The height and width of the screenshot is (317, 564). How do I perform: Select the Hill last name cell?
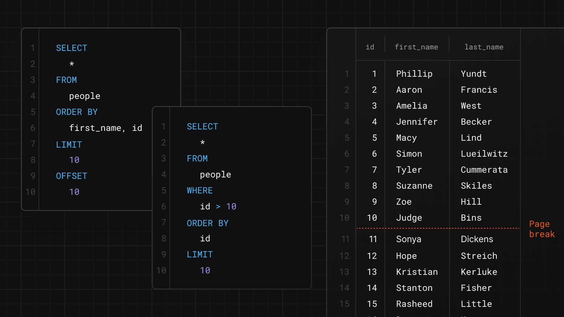[471, 202]
